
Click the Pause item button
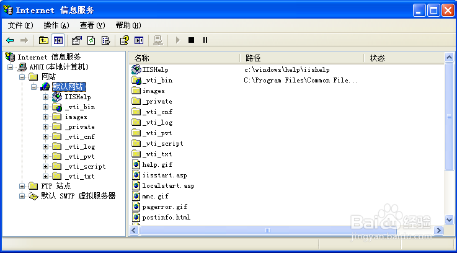205,40
